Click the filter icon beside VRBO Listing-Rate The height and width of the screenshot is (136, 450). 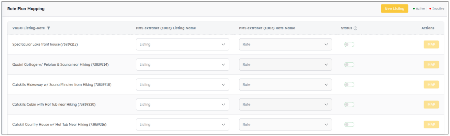(x=48, y=28)
